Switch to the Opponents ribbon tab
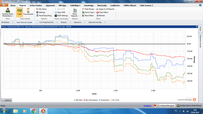 (50, 5)
